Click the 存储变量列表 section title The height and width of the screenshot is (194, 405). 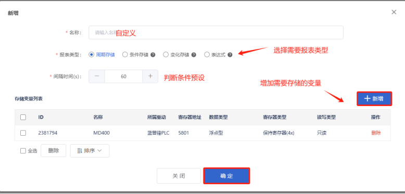tap(29, 99)
